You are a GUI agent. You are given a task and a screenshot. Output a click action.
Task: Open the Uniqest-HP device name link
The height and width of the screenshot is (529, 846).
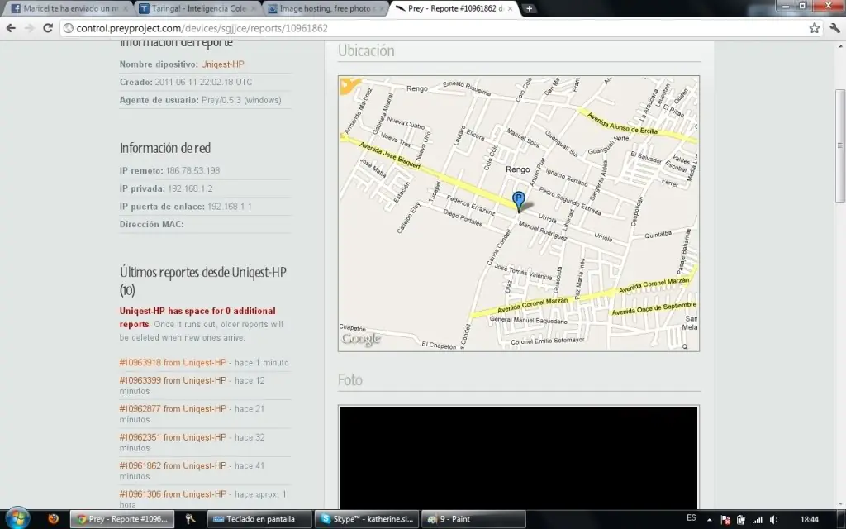click(x=222, y=64)
